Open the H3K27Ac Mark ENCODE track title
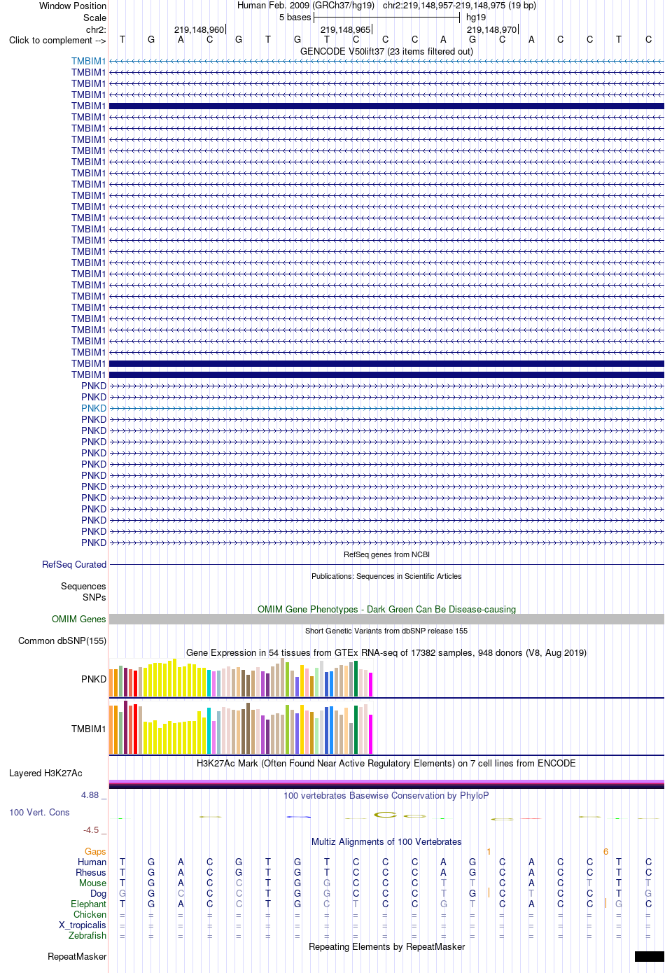 386,763
